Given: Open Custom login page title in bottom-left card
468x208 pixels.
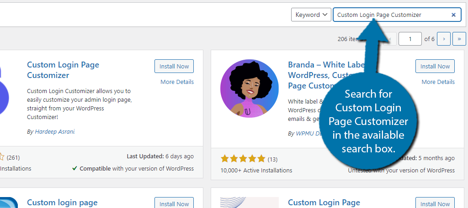Looking at the screenshot, I should pos(62,203).
